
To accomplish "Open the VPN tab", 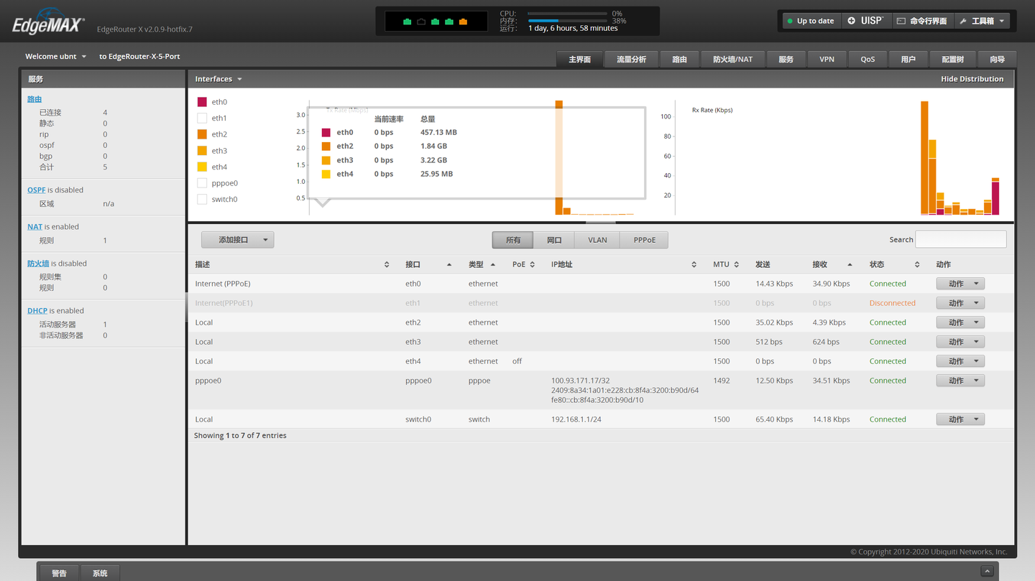I will click(x=827, y=59).
